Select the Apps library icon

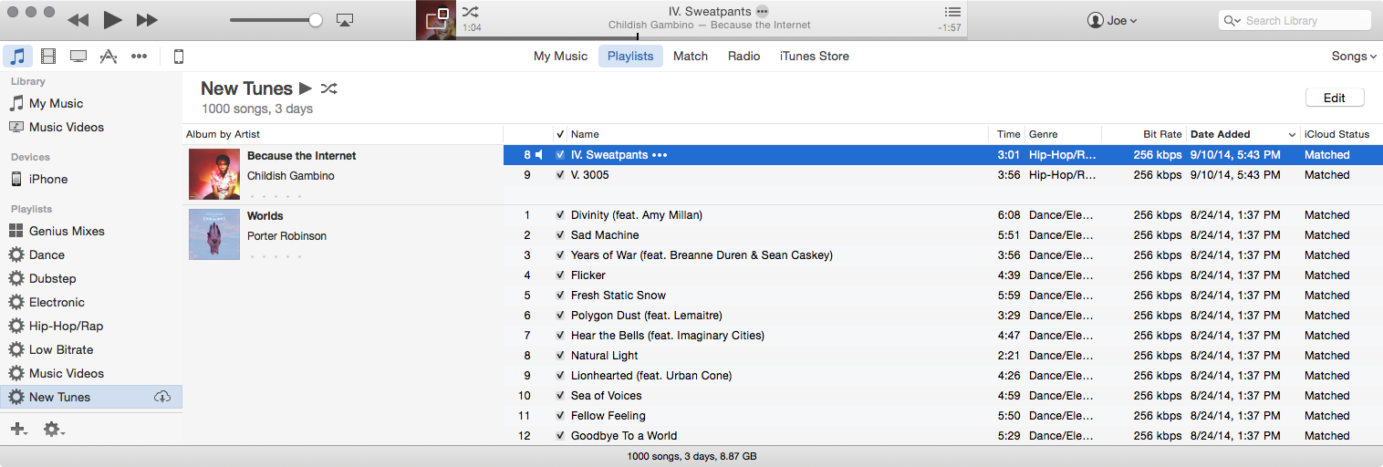[109, 57]
